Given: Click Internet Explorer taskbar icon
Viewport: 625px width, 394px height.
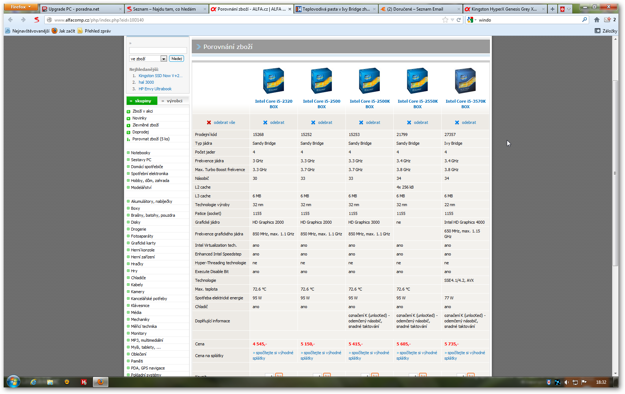Looking at the screenshot, I should tap(33, 382).
